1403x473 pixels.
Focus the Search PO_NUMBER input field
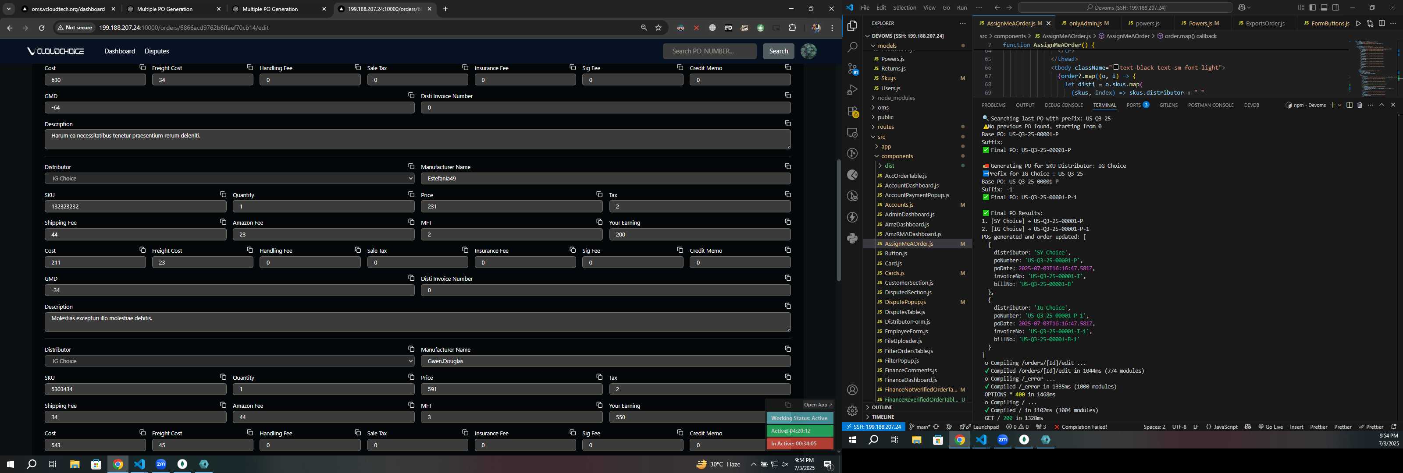coord(710,51)
